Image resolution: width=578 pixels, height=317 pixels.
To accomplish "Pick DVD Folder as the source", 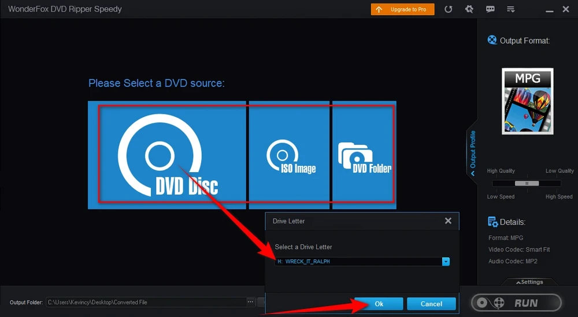I will pos(365,155).
